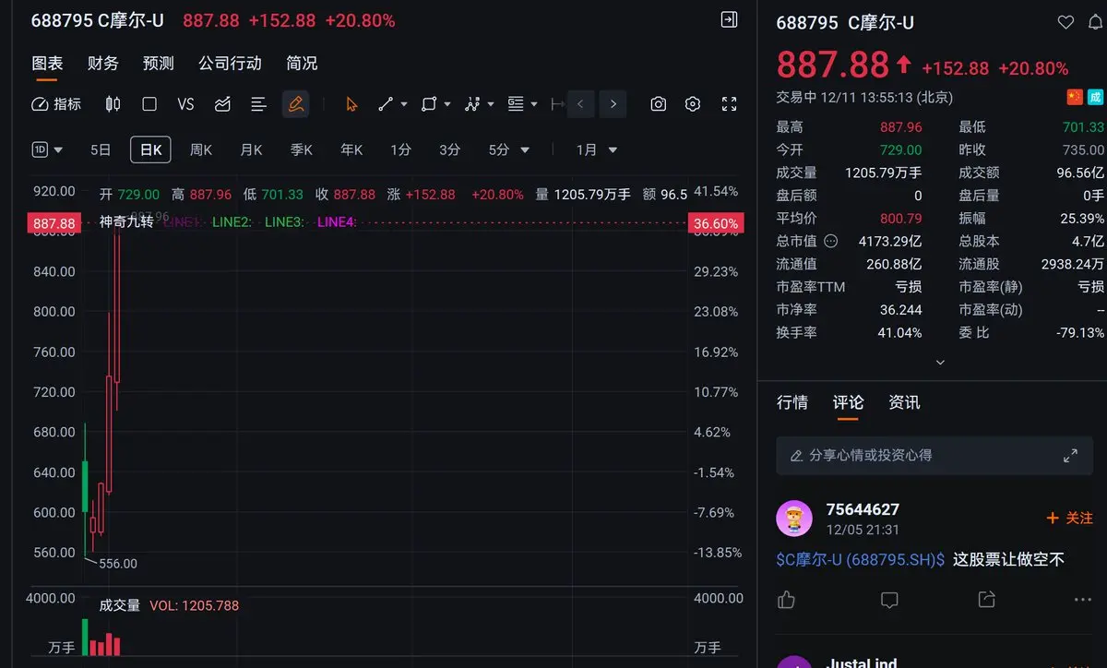
Task: Click info icon next to 总市值
Action: 830,241
